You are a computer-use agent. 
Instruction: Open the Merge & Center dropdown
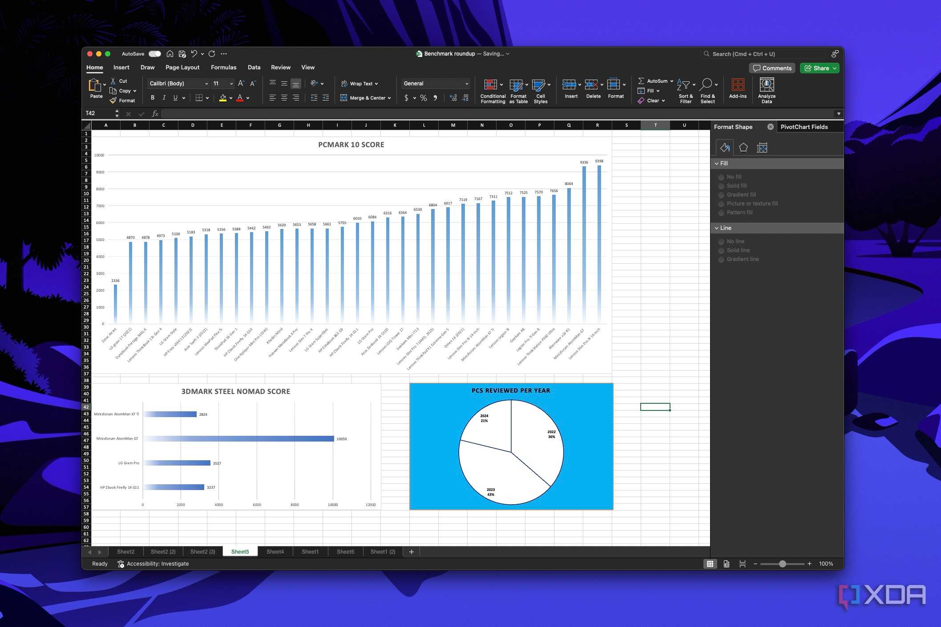pyautogui.click(x=389, y=98)
